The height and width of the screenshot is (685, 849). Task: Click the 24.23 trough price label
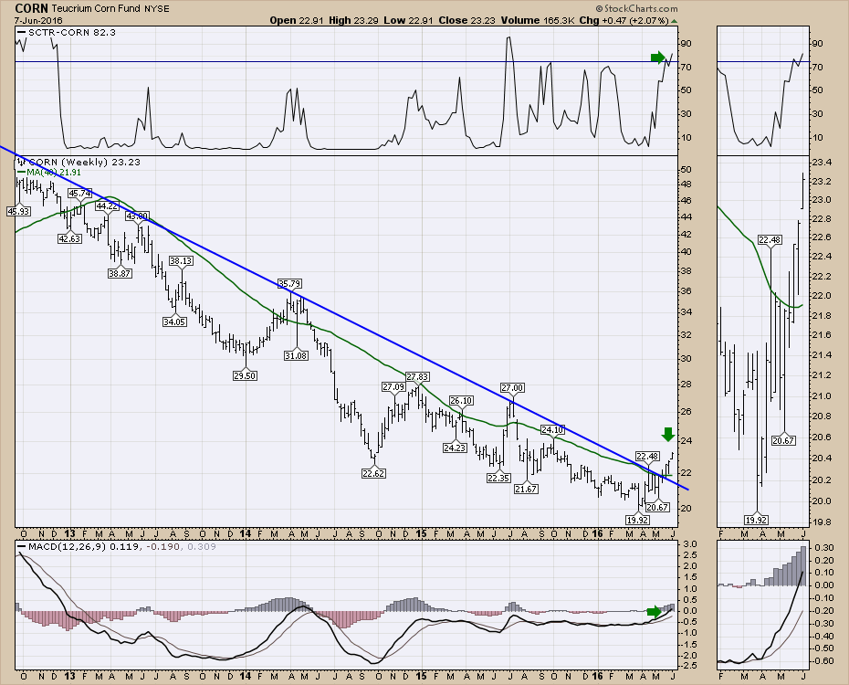point(455,448)
